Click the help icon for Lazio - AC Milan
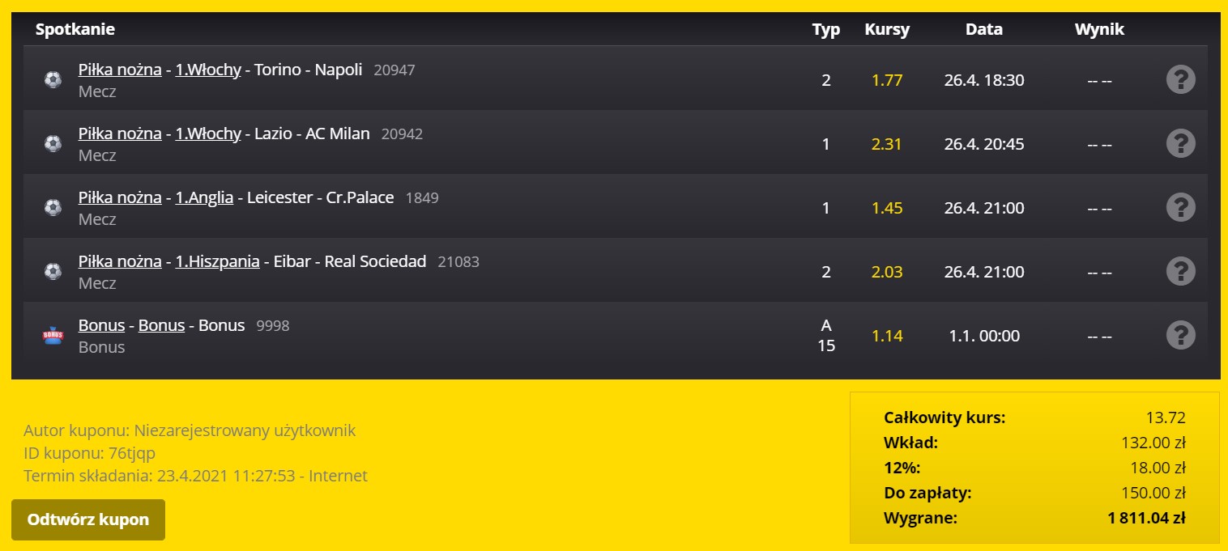Screen dimensions: 1228x551 pos(1181,143)
